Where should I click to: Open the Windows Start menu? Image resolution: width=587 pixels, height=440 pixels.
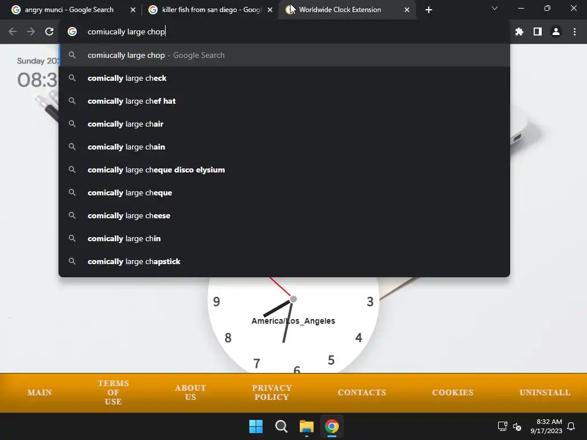point(256,426)
